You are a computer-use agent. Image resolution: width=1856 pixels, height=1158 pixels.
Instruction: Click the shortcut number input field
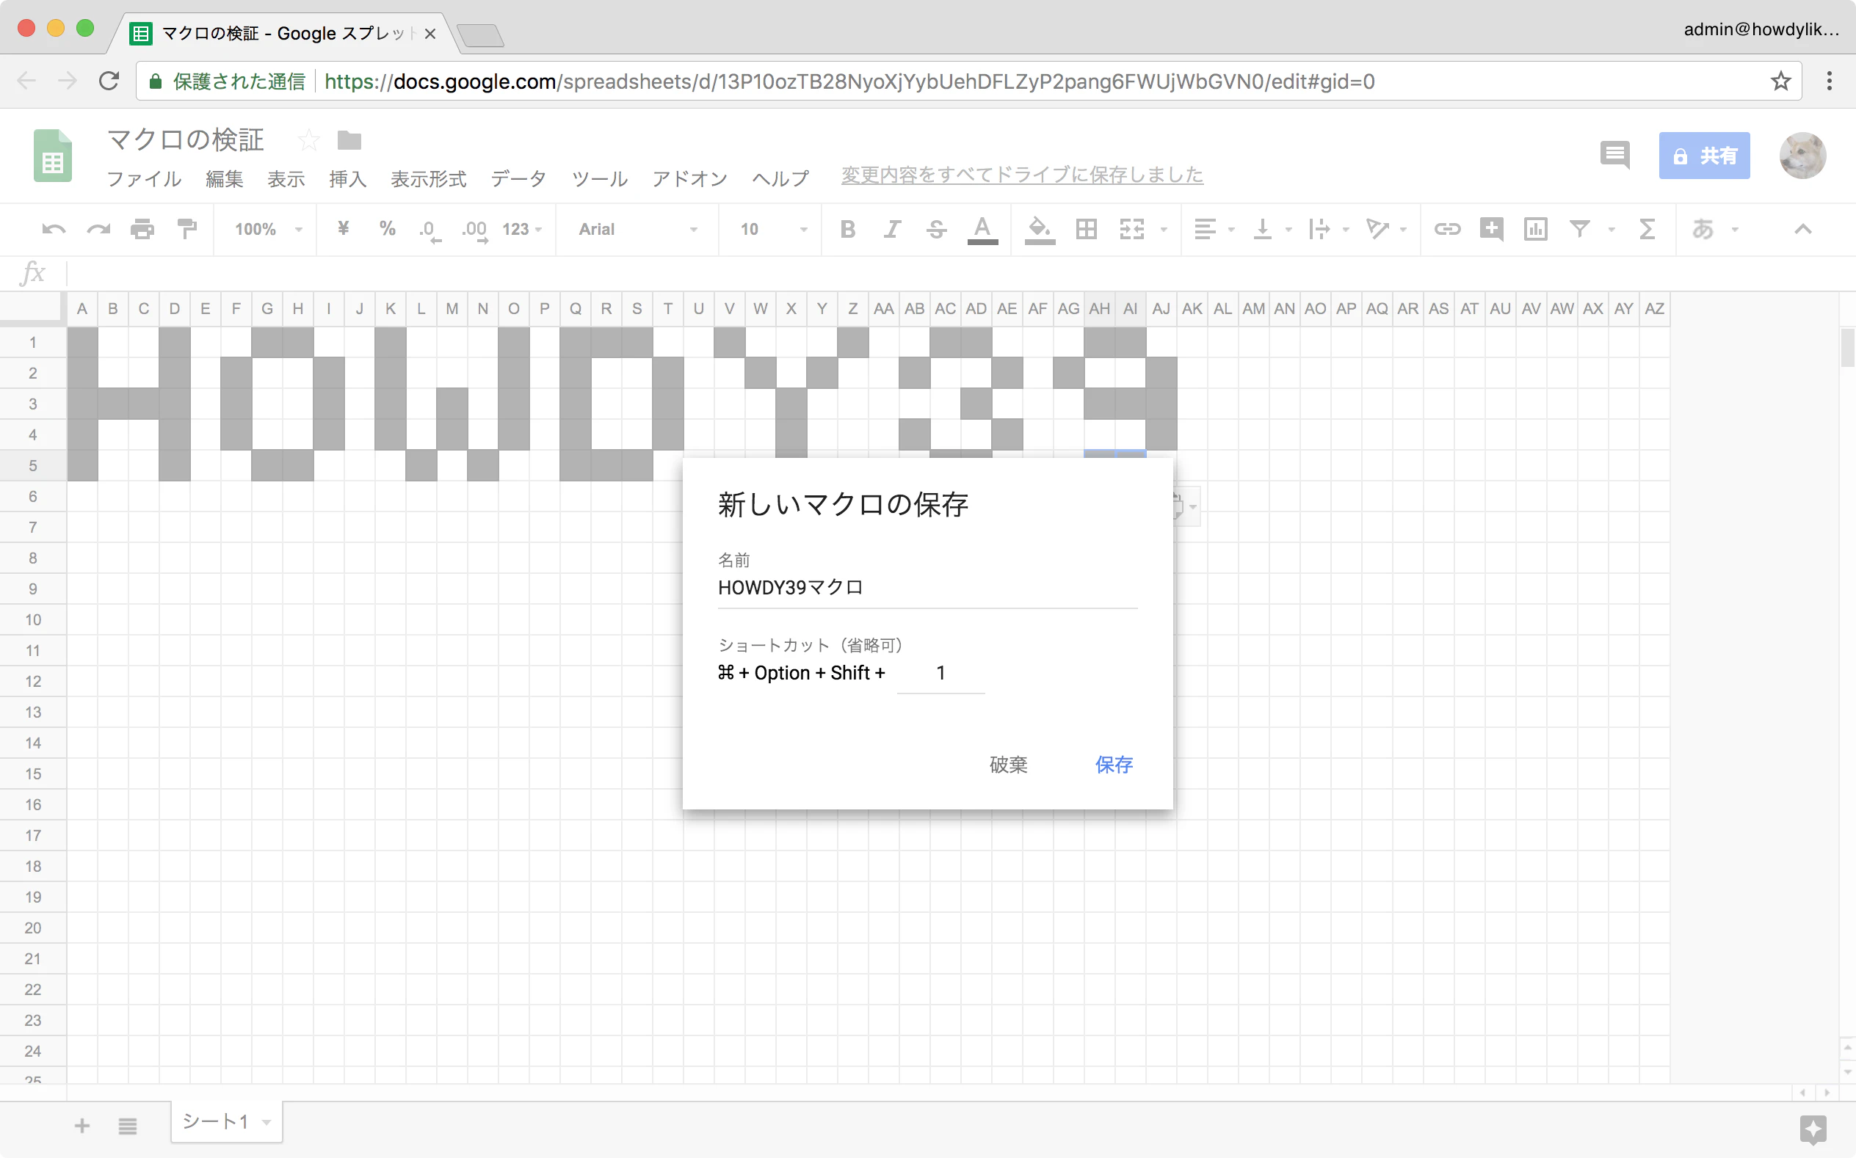940,673
